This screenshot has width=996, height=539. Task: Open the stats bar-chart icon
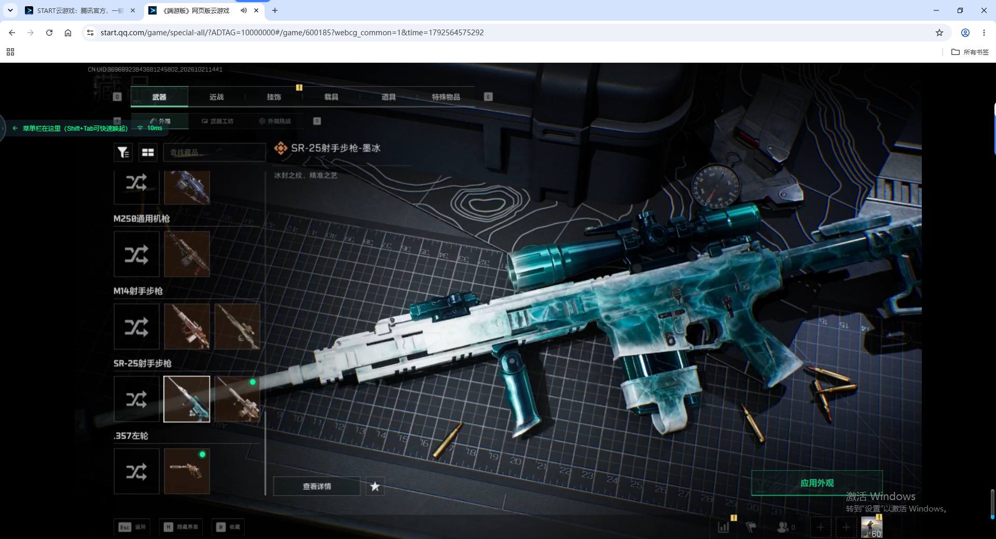[724, 527]
